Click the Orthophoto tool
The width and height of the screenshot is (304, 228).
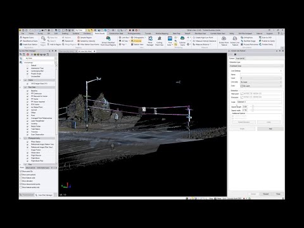point(247,37)
